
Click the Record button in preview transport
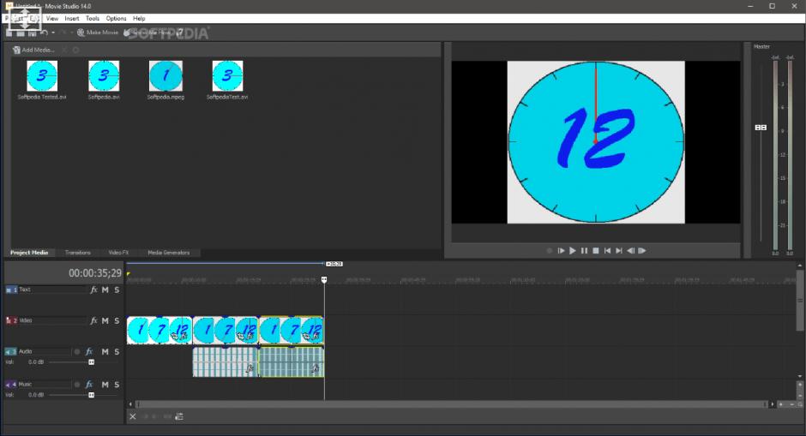pos(550,251)
